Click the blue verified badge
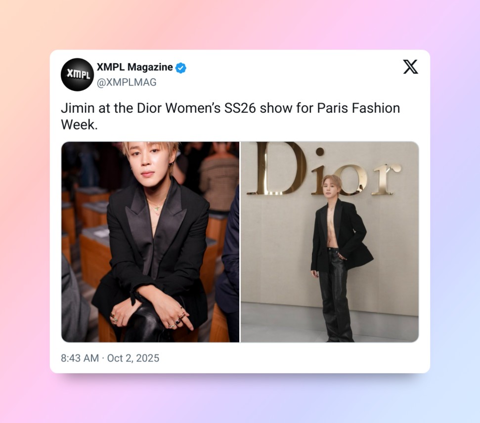480x423 pixels. pos(181,68)
